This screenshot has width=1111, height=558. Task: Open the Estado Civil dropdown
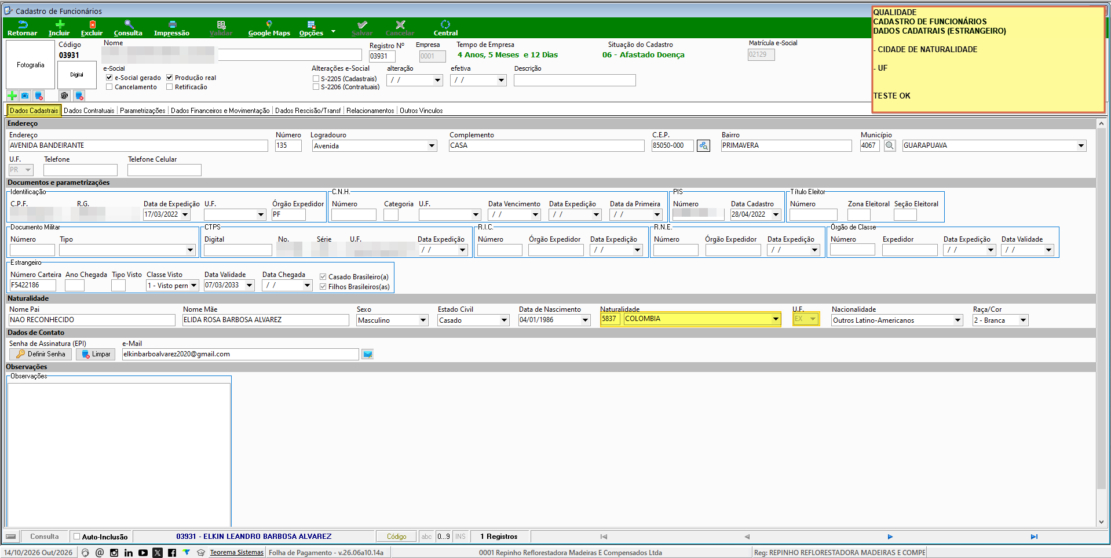pos(504,320)
